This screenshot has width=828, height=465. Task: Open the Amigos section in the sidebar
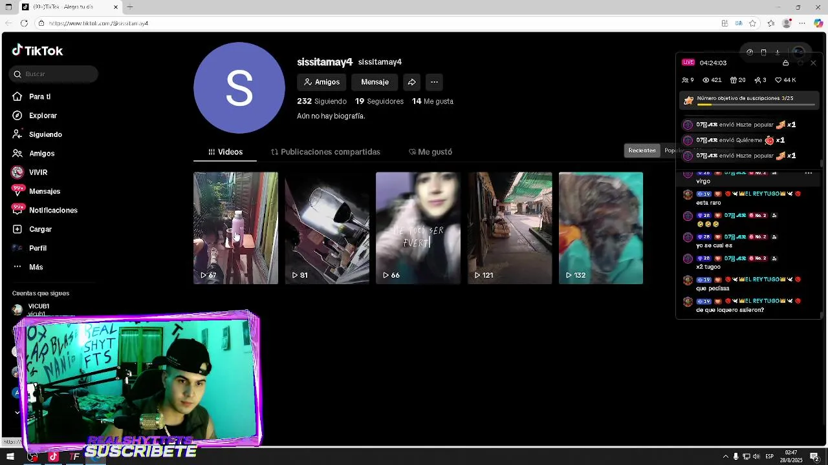tap(41, 154)
